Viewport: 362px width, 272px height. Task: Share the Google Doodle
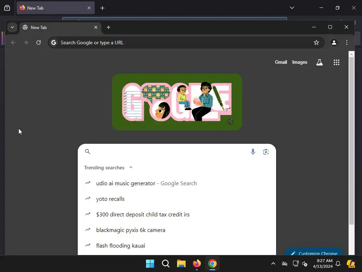tap(230, 122)
